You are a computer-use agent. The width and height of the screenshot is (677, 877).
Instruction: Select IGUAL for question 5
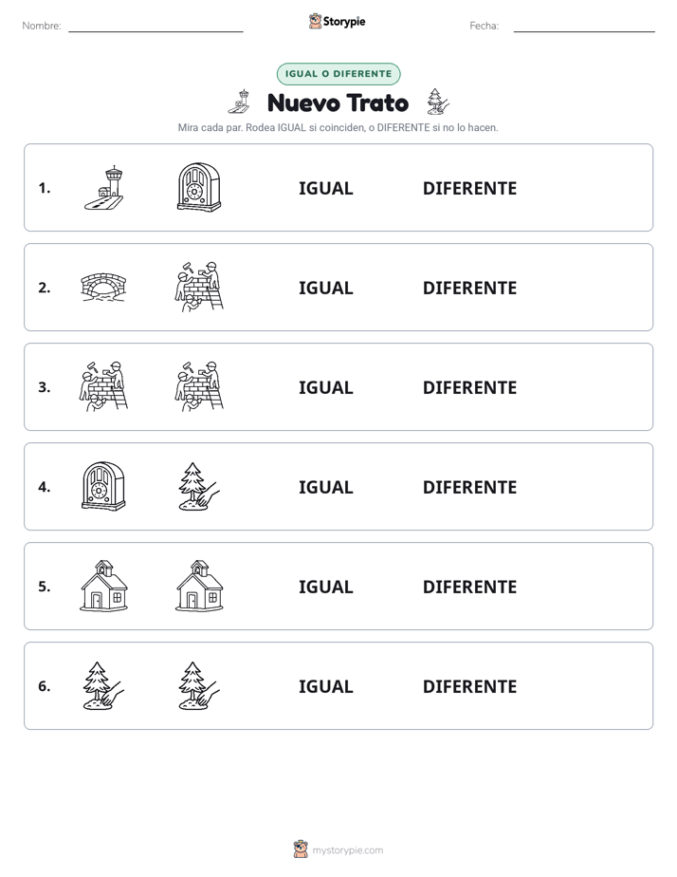[x=325, y=587]
